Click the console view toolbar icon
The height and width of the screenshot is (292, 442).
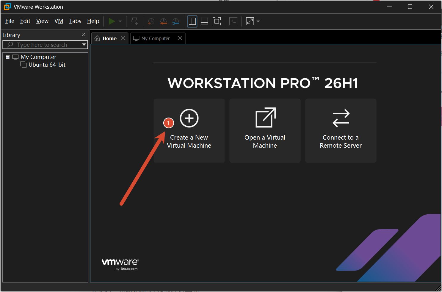coord(233,21)
